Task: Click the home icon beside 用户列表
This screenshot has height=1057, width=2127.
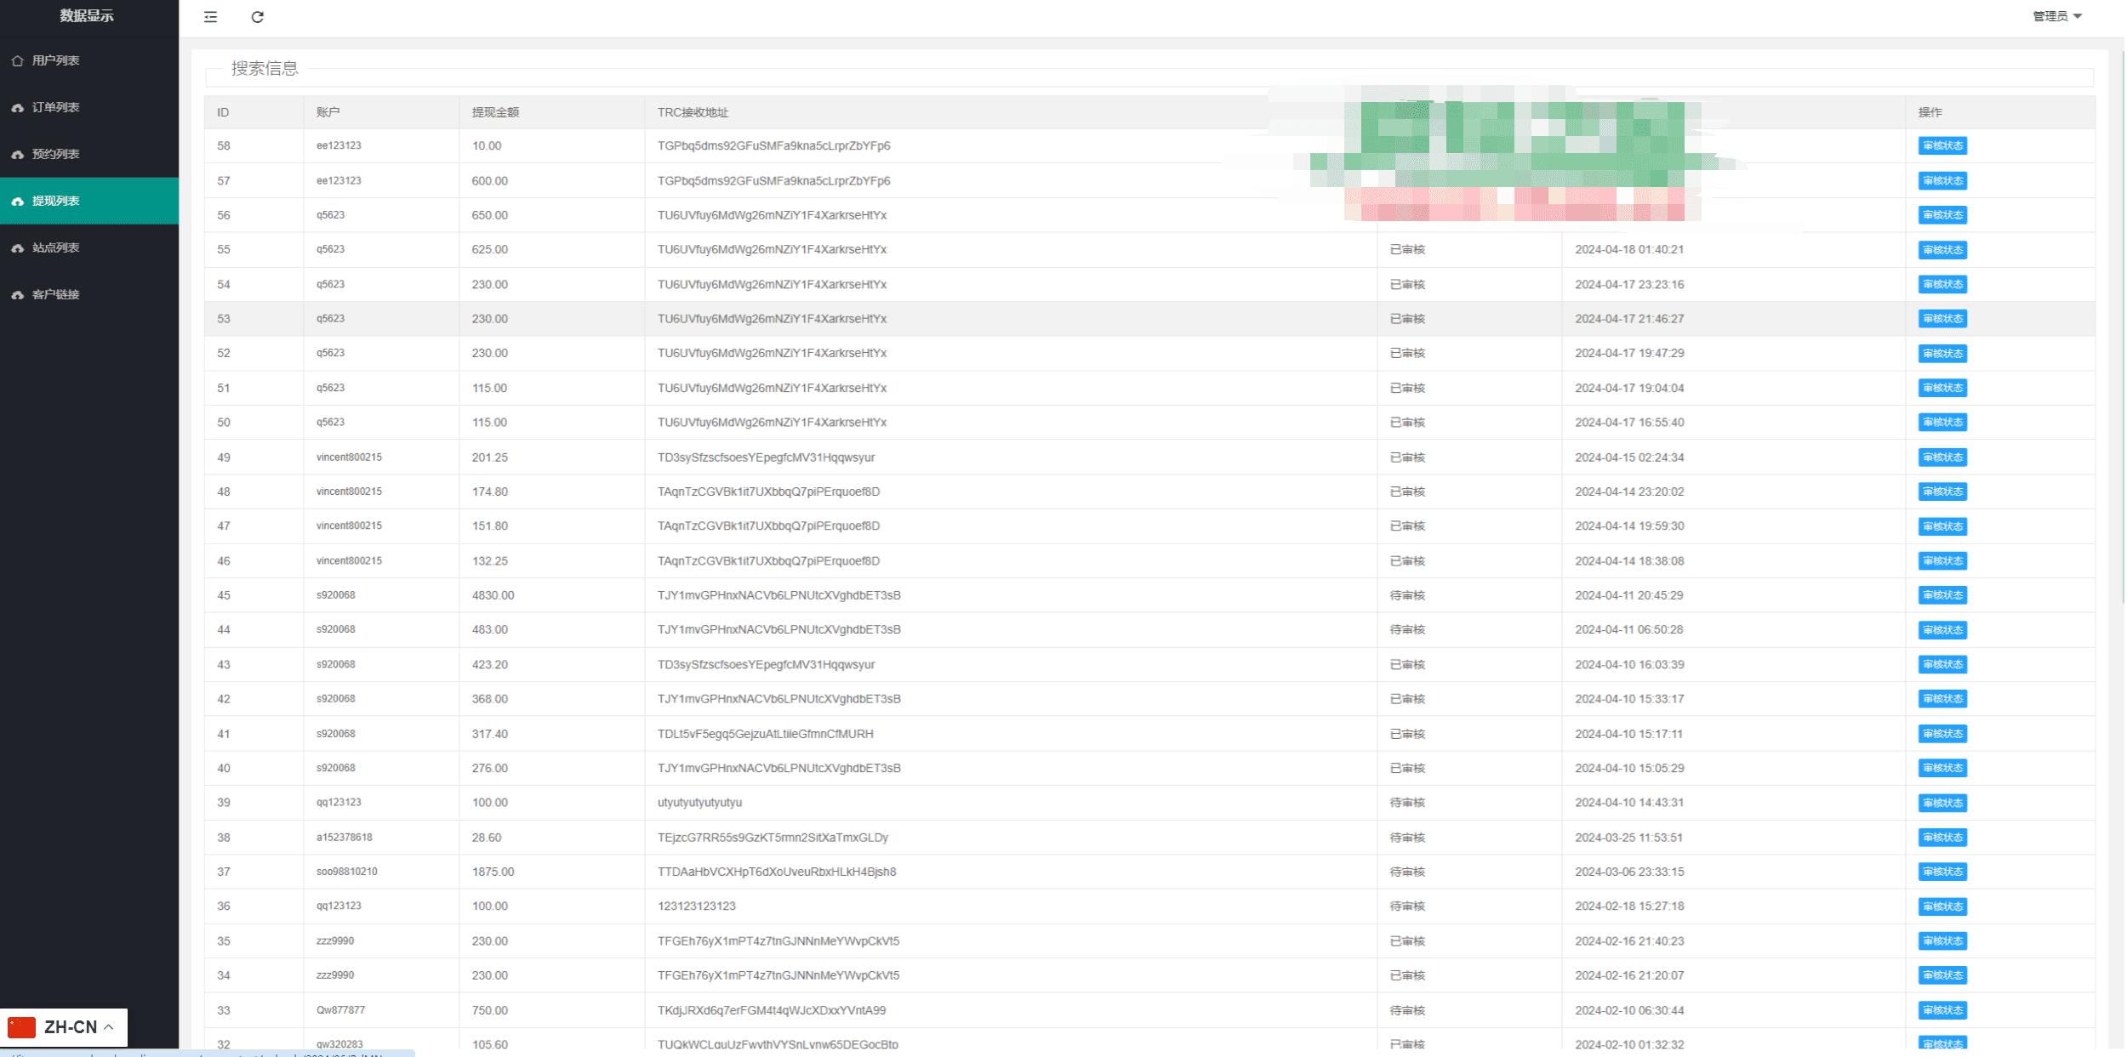Action: [x=17, y=61]
